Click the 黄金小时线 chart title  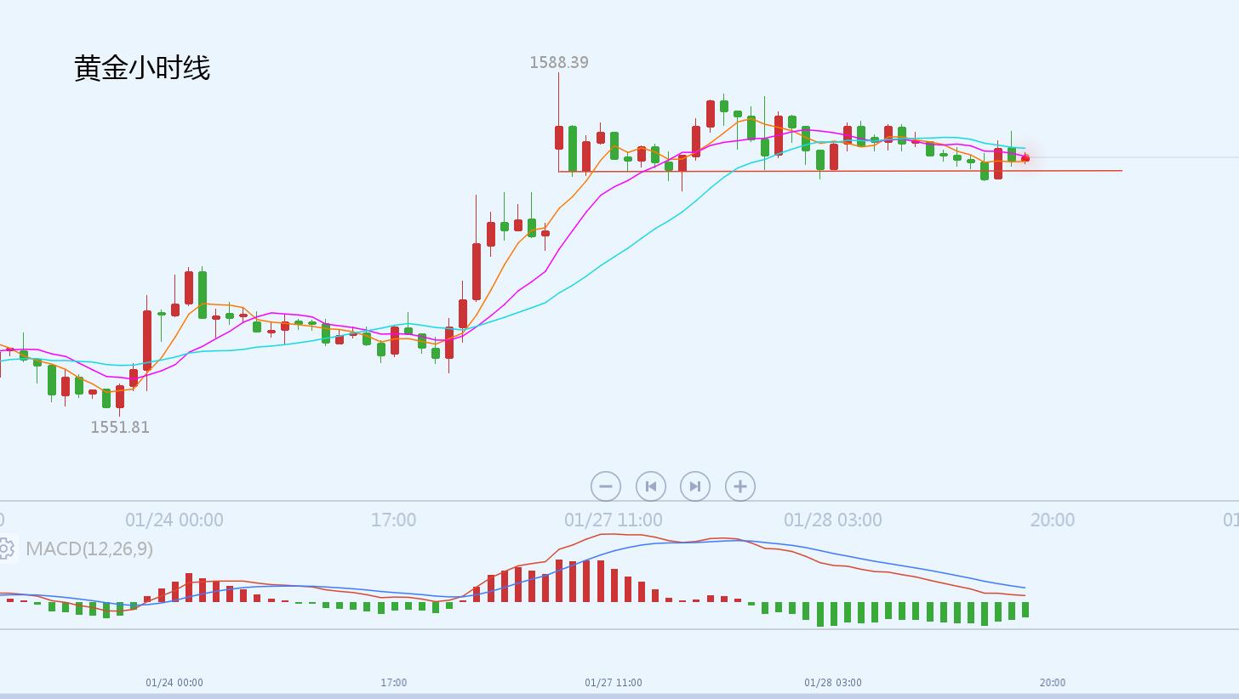pos(142,68)
